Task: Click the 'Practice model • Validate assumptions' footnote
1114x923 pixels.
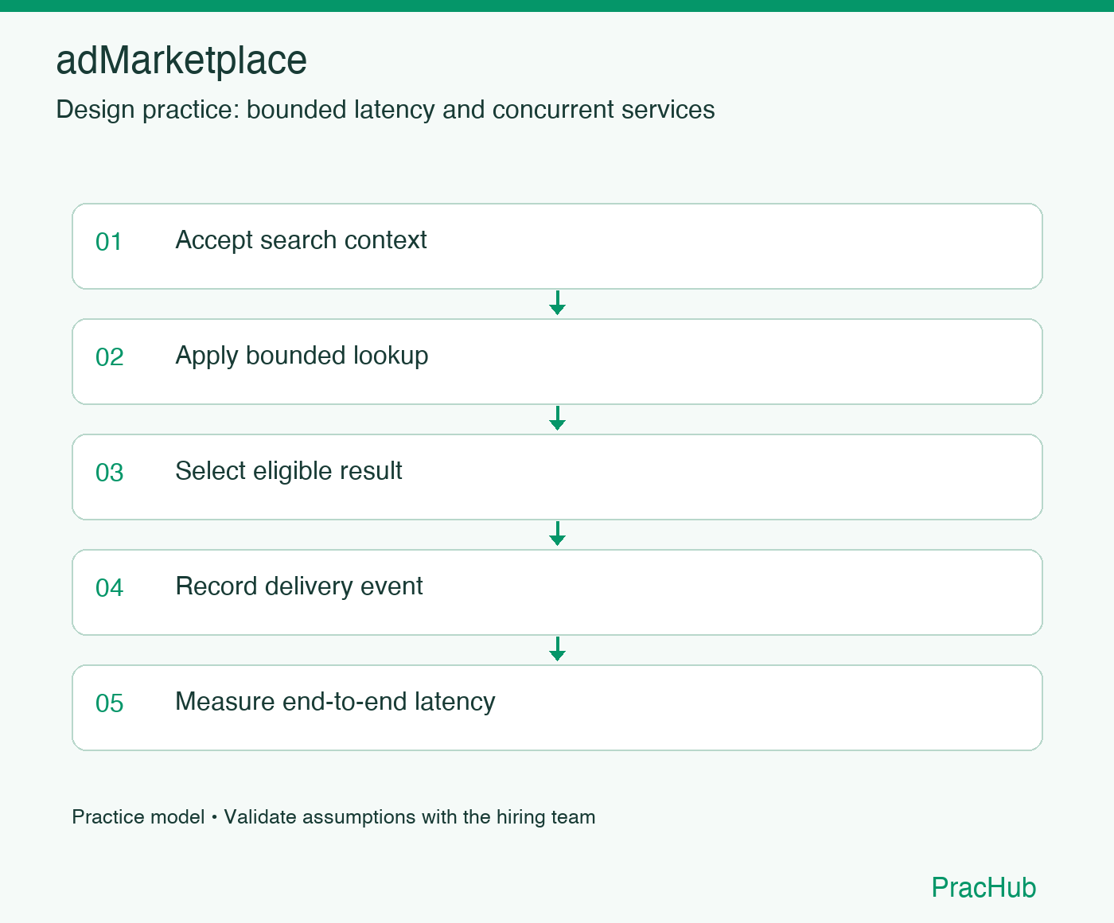Action: coord(333,817)
